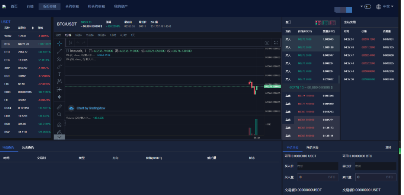Open dropdown arrow beside user account

click(361, 6)
